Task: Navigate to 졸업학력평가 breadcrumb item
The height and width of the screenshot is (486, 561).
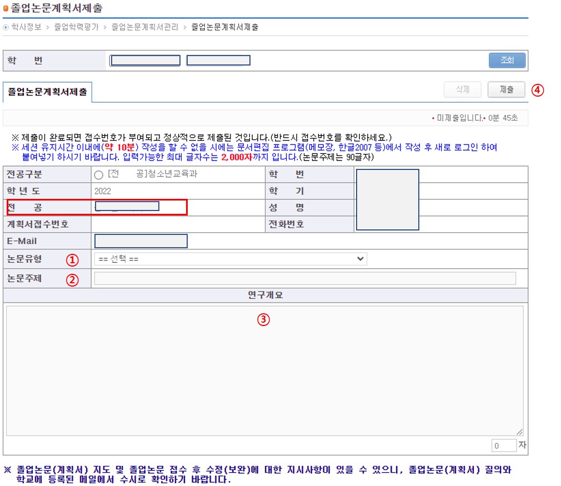Action: [76, 27]
